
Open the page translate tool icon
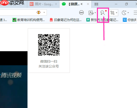[x=91, y=13]
